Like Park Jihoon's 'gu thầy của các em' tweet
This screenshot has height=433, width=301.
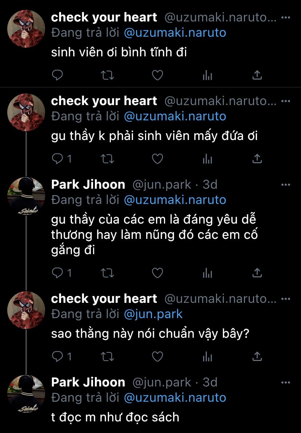tap(157, 273)
